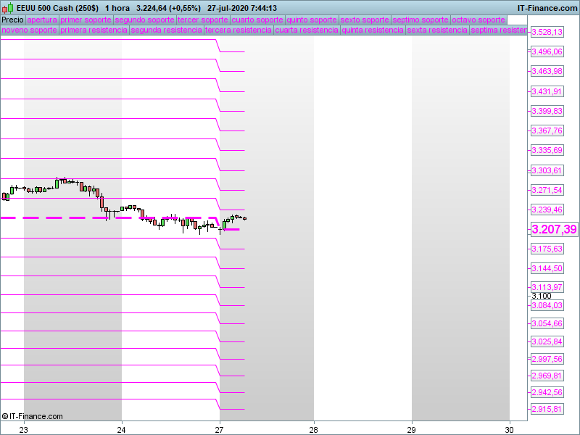Click the 1 hora timeframe label

117,8
